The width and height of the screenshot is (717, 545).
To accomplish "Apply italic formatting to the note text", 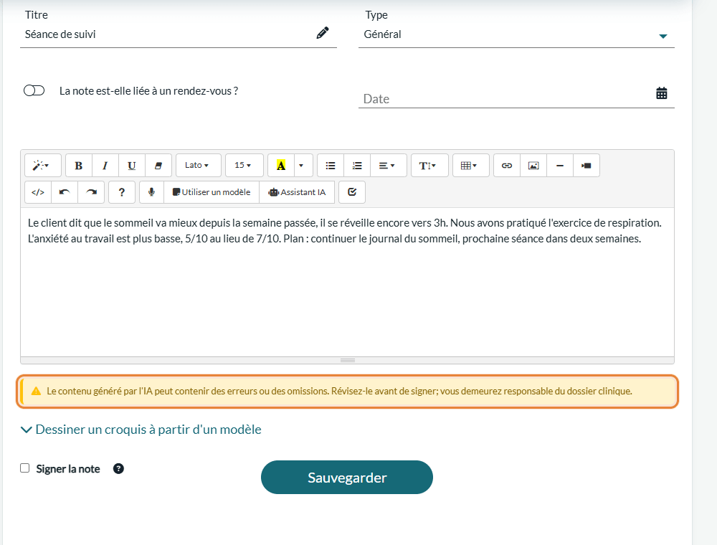I will click(105, 166).
